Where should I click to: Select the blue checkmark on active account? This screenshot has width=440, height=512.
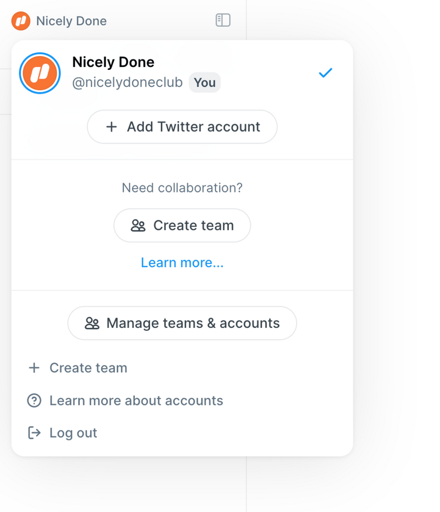point(326,72)
